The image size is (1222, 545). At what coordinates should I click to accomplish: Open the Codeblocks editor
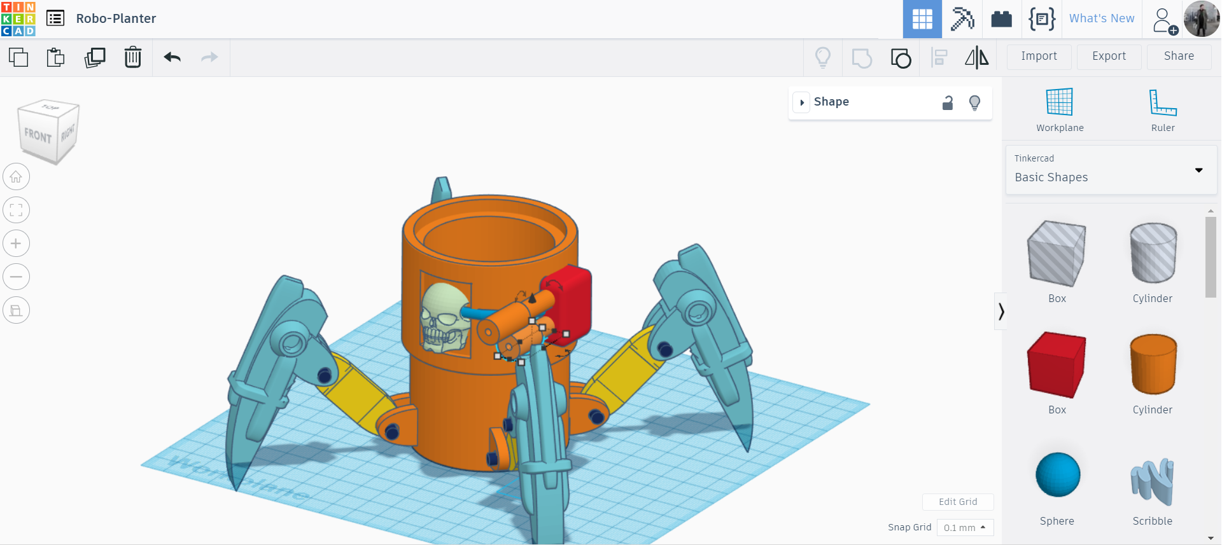[x=1042, y=19]
